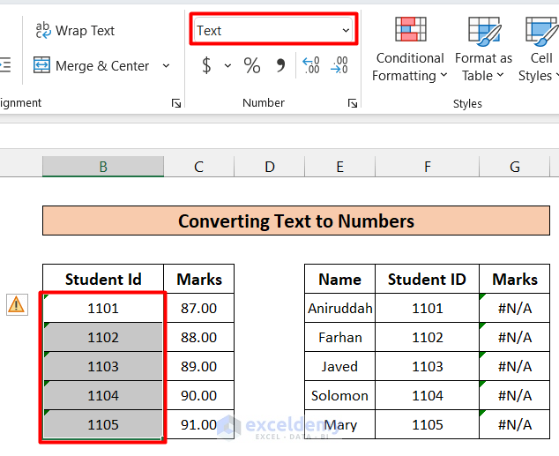Click the error warning icon beside B5
This screenshot has width=559, height=456.
pyautogui.click(x=17, y=305)
